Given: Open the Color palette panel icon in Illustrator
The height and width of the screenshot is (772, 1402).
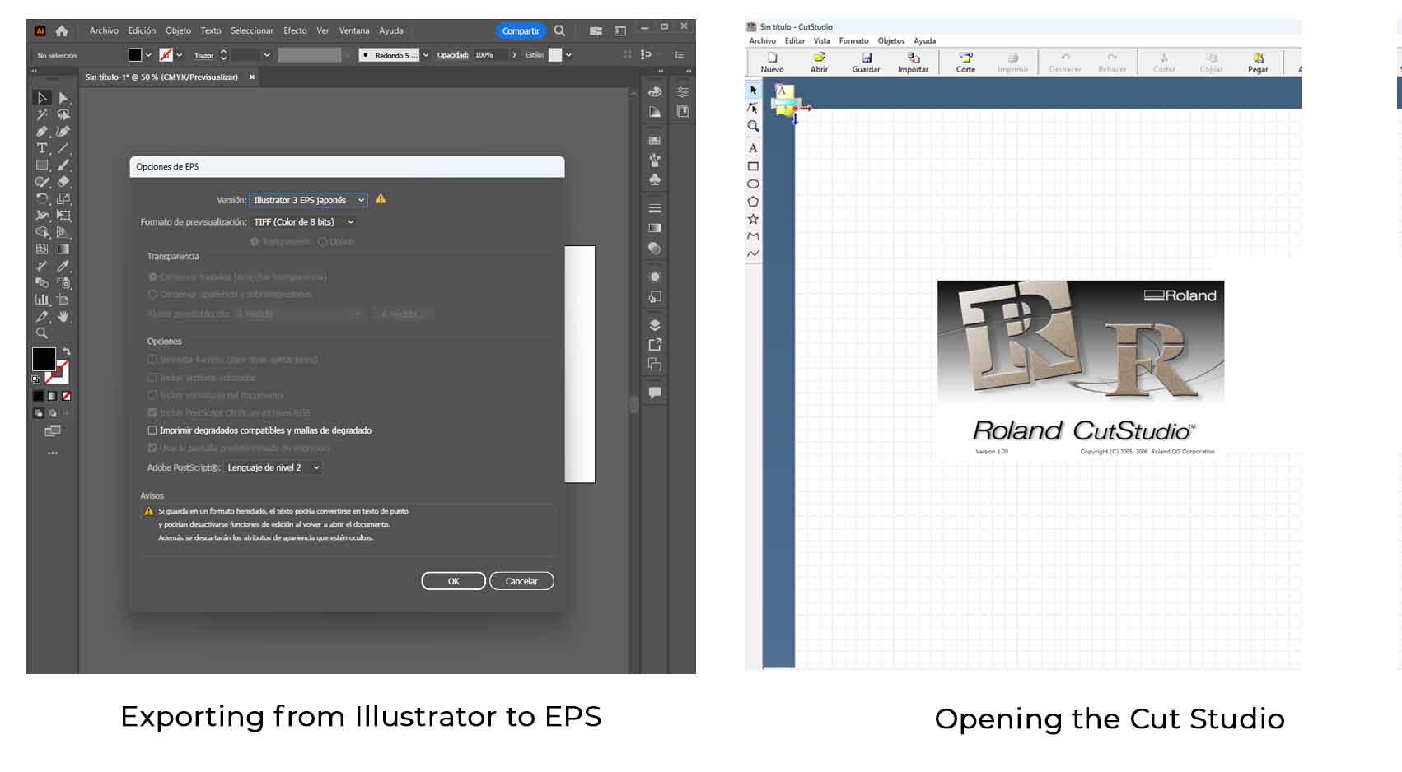Looking at the screenshot, I should [x=655, y=91].
